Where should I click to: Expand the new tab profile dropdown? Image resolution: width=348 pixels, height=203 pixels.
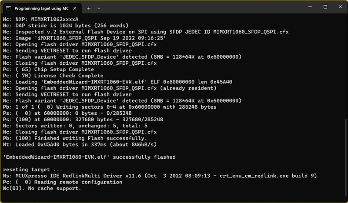[x=99, y=8]
